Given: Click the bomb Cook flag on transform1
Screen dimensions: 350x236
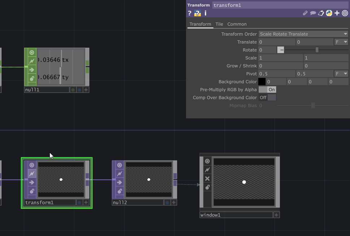Looking at the screenshot, I should click(x=31, y=191).
